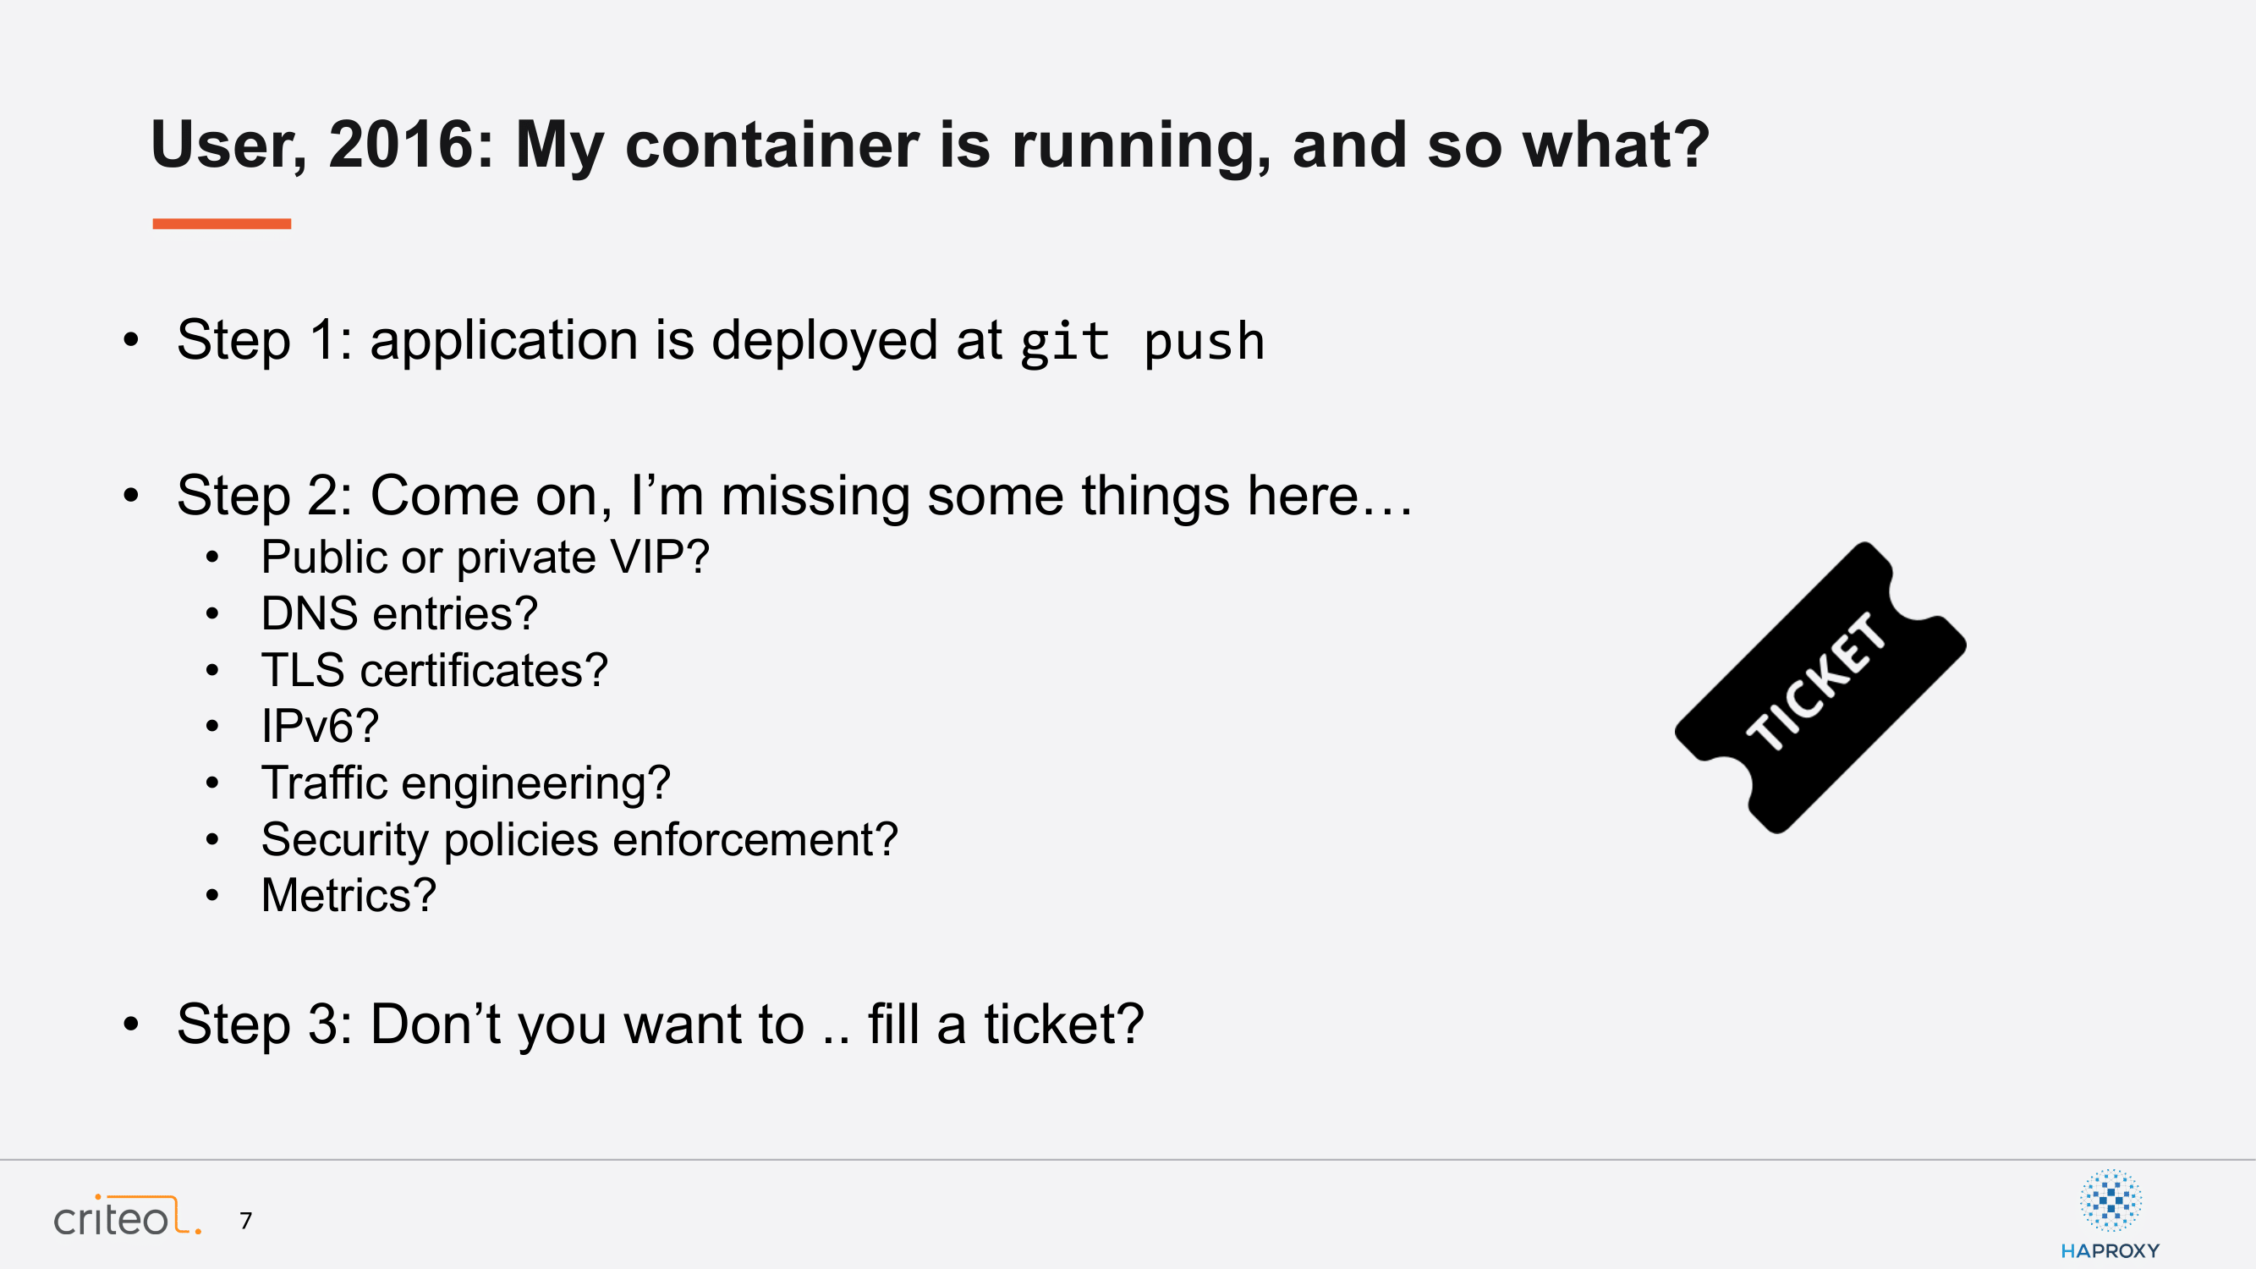This screenshot has width=2256, height=1269.
Task: Click 'Public or private VIP?' sub-bullet
Action: pyautogui.click(x=486, y=557)
